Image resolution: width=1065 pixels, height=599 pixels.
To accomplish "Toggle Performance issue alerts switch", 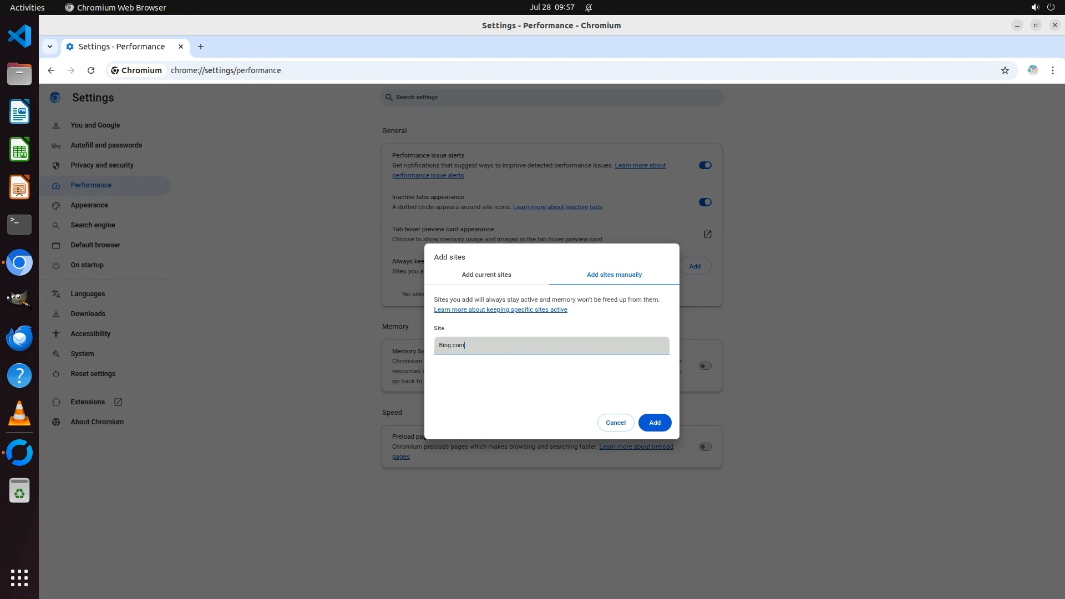I will pyautogui.click(x=704, y=165).
